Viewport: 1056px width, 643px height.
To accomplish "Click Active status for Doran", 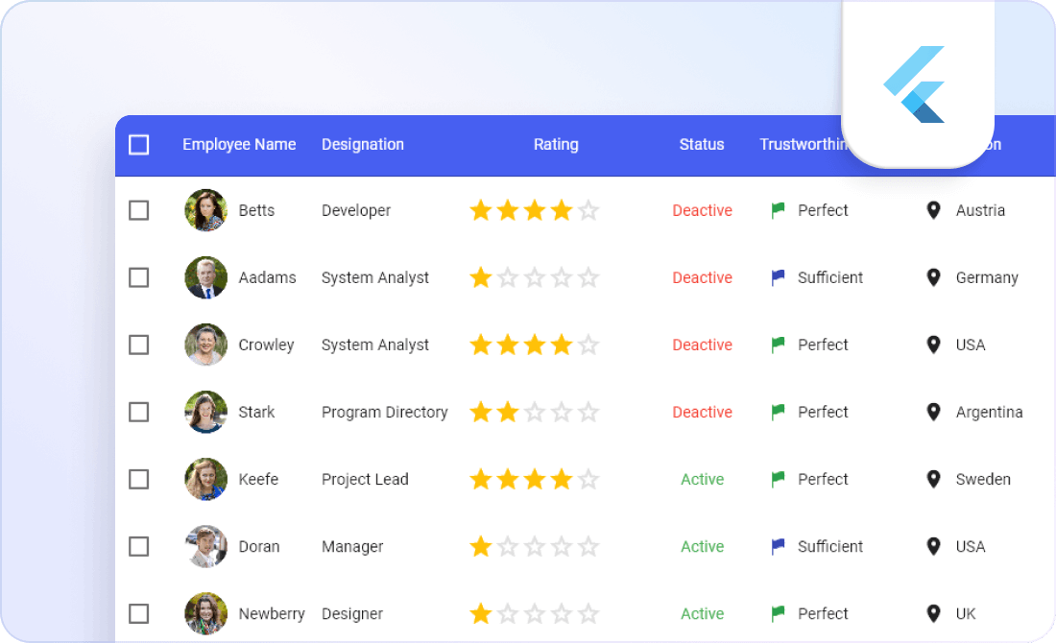I will [702, 547].
